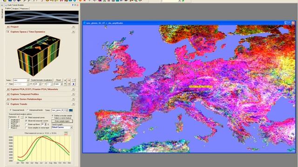Click the down arrow below the Reset row
The image size is (298, 167).
tap(65, 84)
